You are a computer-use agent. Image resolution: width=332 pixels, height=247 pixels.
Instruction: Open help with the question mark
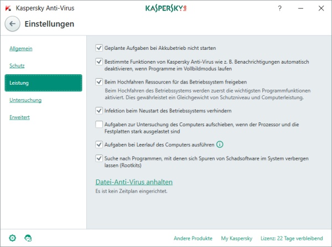pos(279,8)
